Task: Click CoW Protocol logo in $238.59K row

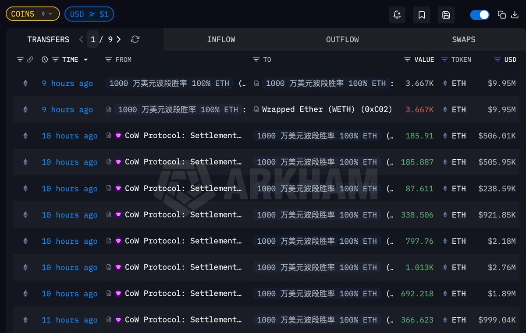Action: click(118, 189)
